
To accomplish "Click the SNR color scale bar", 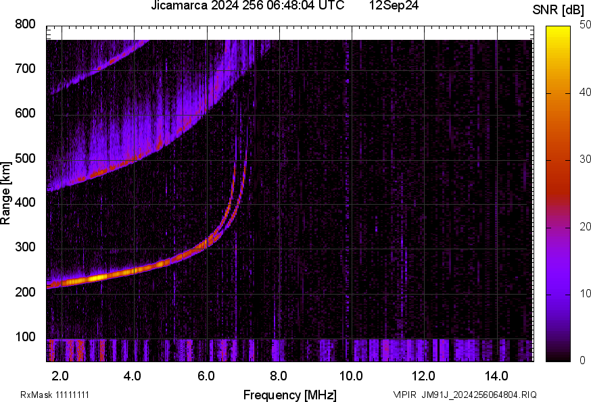I will click(x=558, y=194).
